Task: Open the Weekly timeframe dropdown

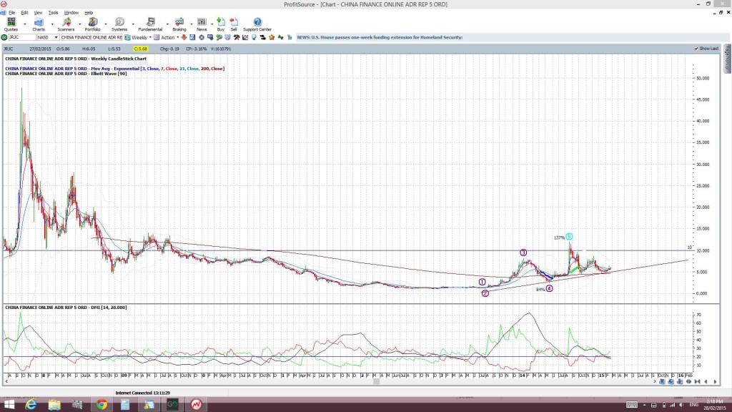Action: point(150,37)
